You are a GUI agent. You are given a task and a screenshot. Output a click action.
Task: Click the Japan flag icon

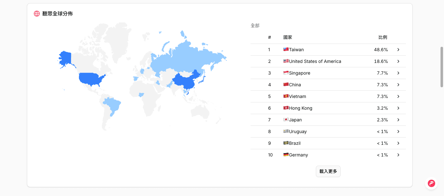(286, 120)
